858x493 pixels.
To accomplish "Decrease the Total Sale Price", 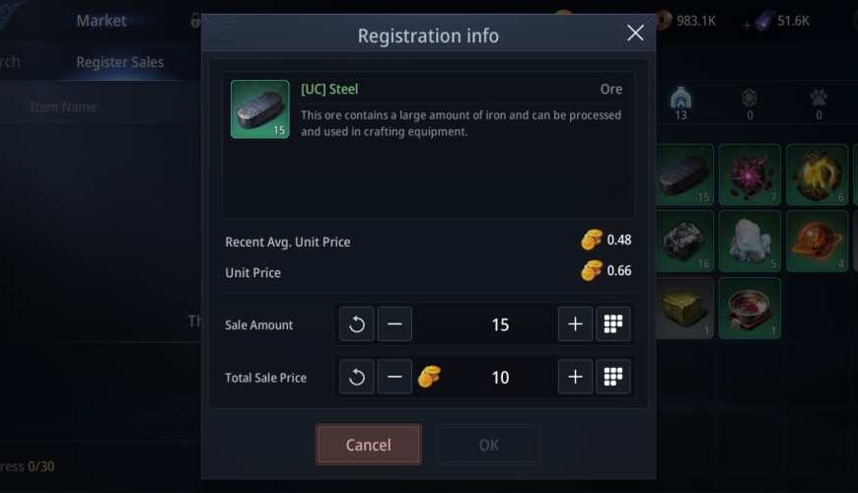I will tap(394, 377).
